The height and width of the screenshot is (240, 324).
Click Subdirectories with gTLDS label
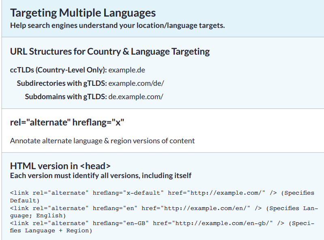[62, 83]
